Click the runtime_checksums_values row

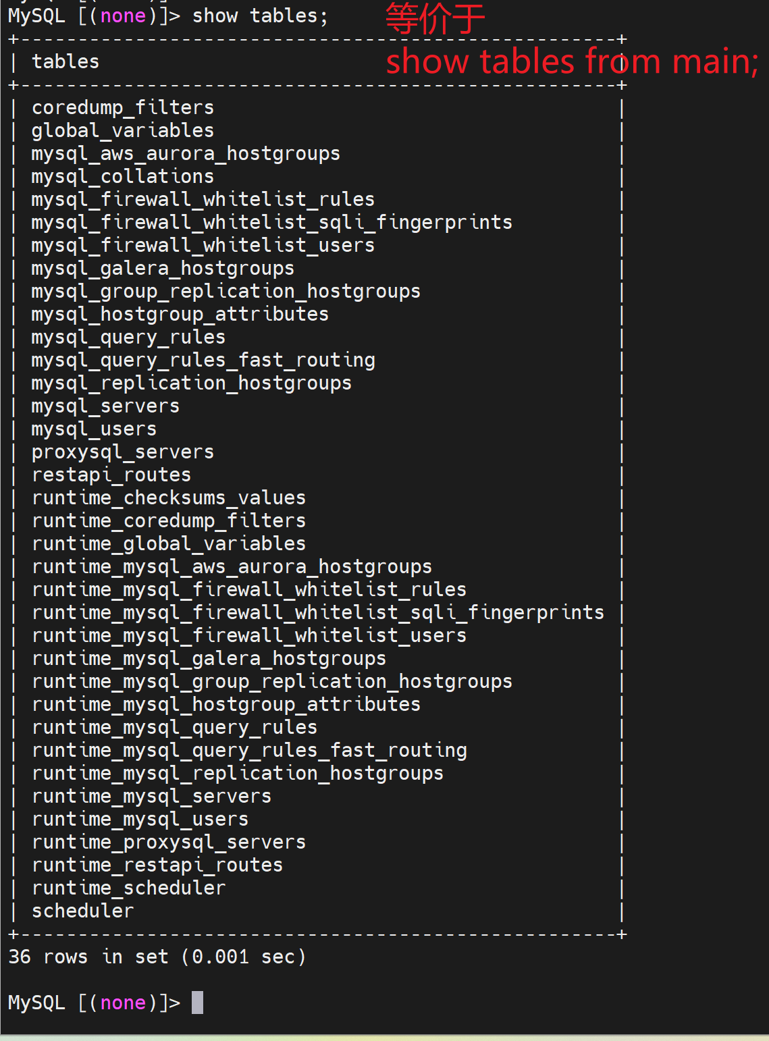click(169, 498)
